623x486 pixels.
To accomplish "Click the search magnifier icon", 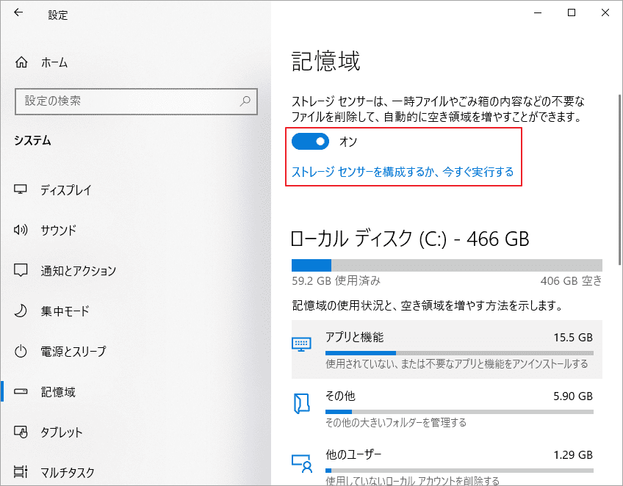I will [245, 101].
